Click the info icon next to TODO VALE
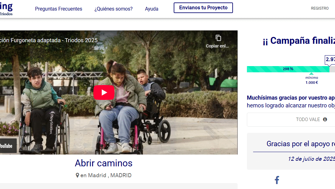The width and height of the screenshot is (335, 189). coord(325,119)
